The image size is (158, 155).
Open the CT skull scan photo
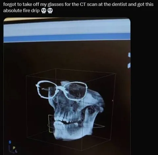(x=67, y=86)
